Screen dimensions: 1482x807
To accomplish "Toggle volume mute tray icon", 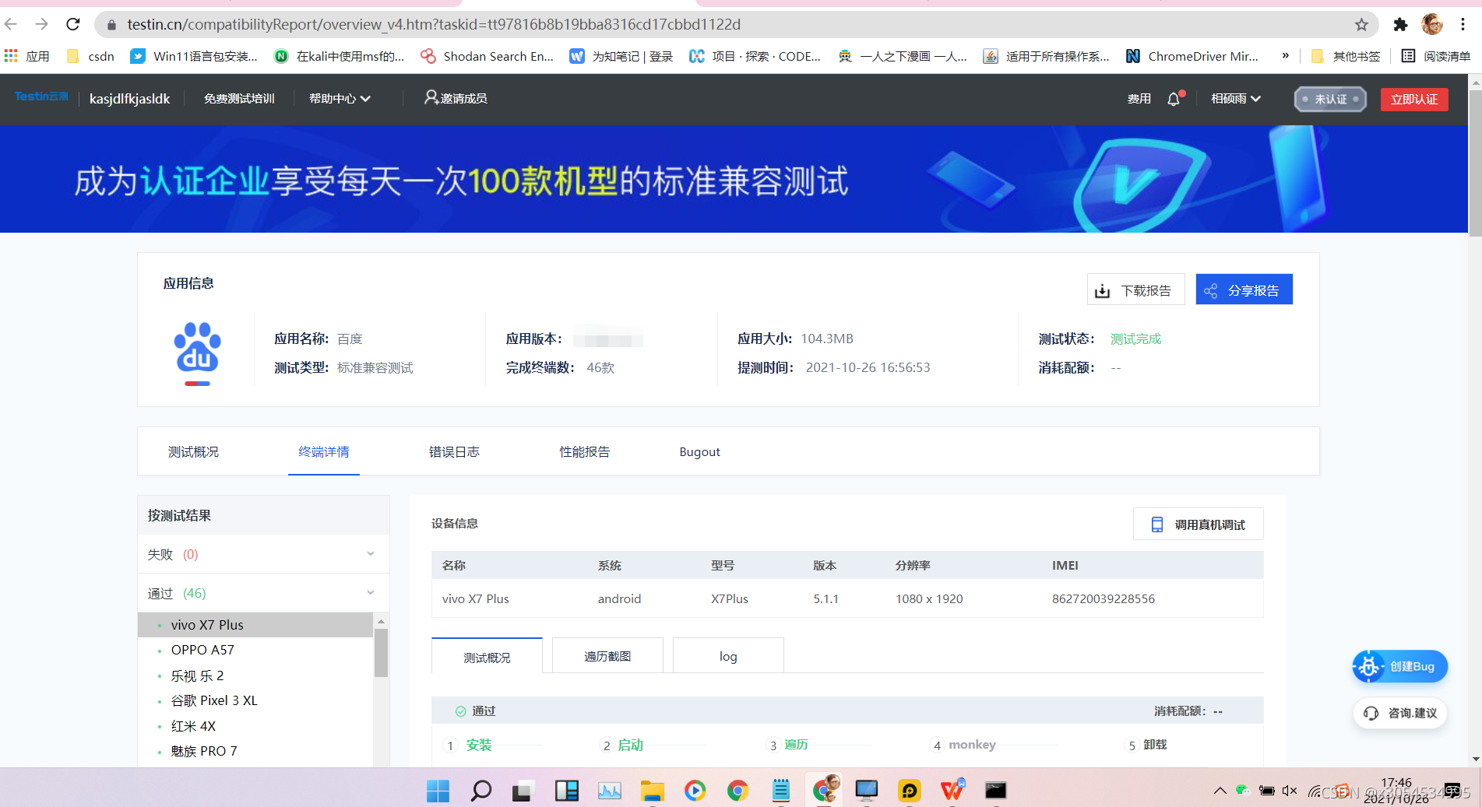I will [1289, 791].
